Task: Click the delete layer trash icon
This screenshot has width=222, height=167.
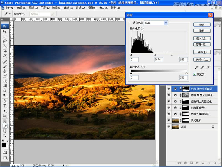Action: click(x=215, y=163)
